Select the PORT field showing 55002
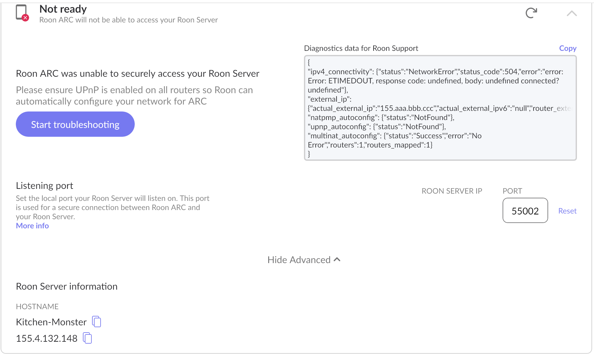 click(x=525, y=211)
